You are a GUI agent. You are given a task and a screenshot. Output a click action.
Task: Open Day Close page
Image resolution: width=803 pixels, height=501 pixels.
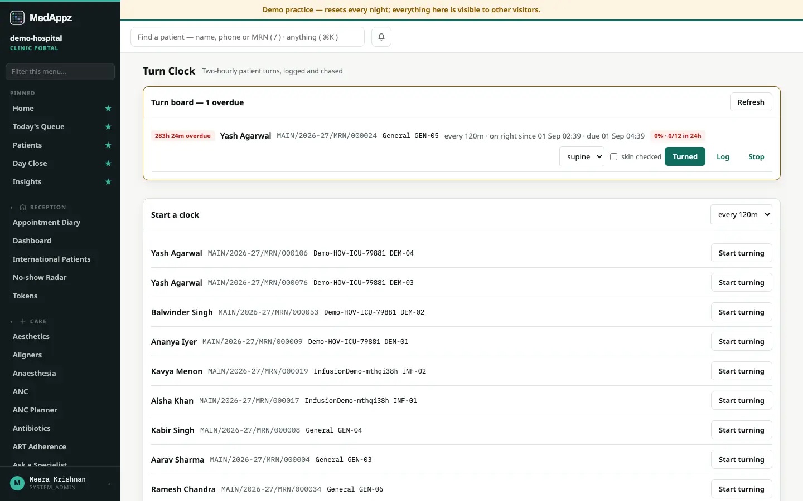click(30, 164)
